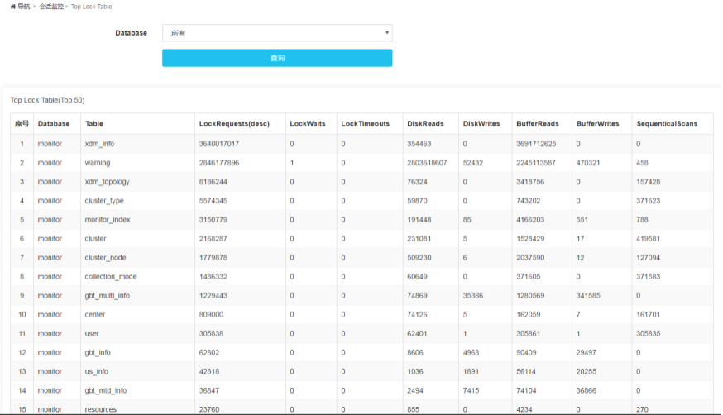This screenshot has height=415, width=723.
Task: Click BufferReads value 3691712625
Action: click(536, 144)
